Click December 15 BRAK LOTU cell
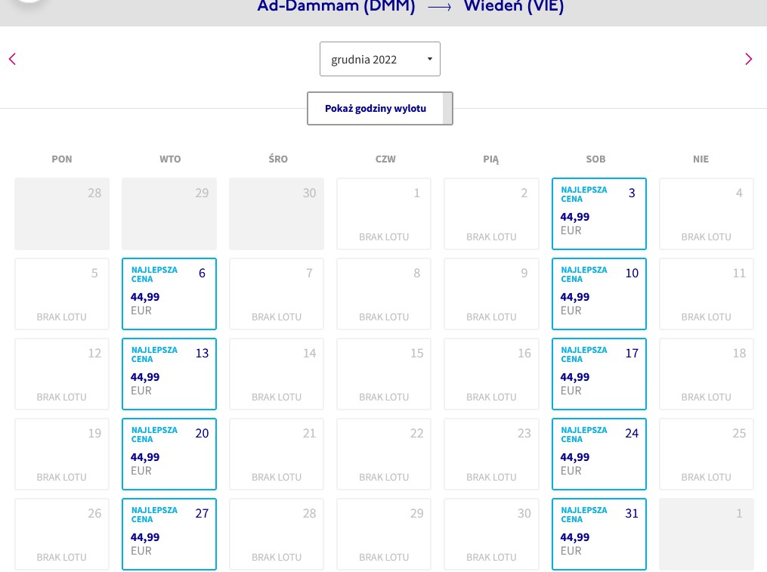The image size is (767, 572). pos(384,374)
